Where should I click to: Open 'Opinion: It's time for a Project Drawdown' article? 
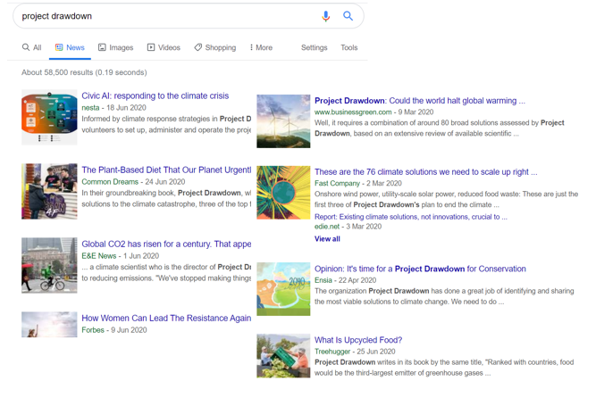click(x=420, y=269)
